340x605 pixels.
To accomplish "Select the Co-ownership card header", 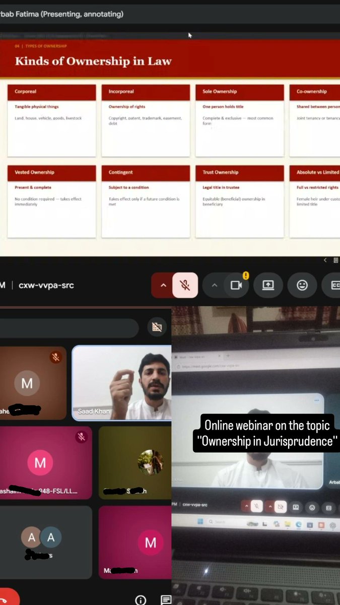I will click(x=315, y=92).
